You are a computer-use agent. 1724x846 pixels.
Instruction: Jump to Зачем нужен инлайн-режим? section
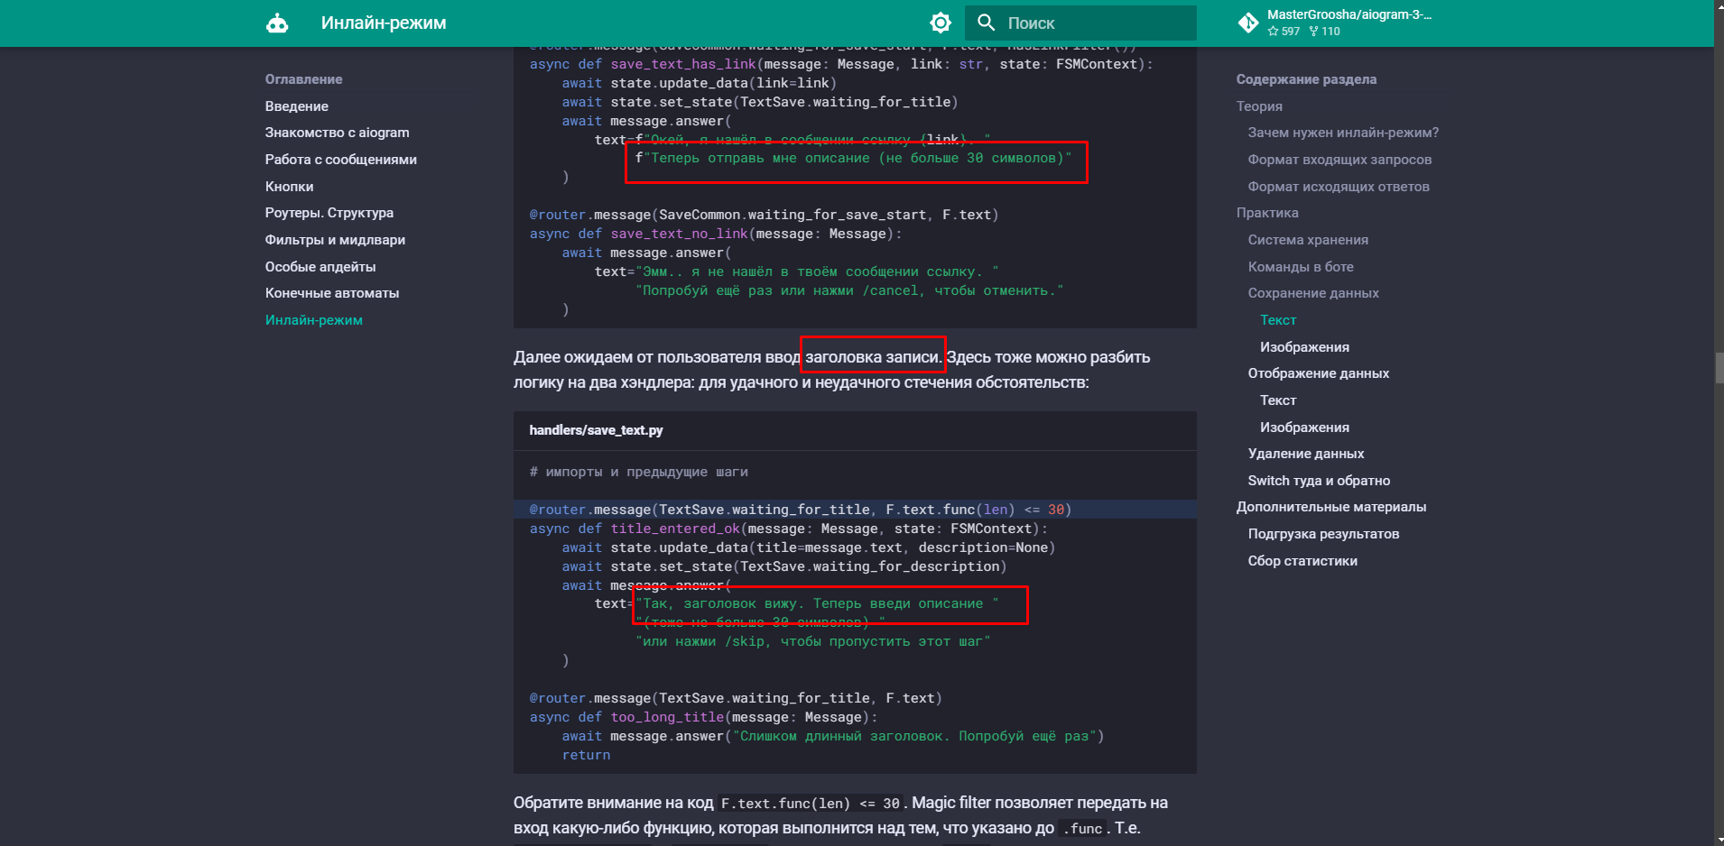(1342, 133)
